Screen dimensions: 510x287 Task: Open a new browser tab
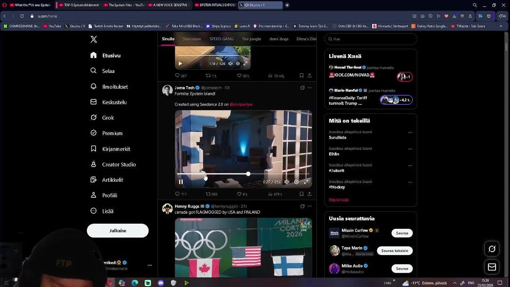[287, 5]
